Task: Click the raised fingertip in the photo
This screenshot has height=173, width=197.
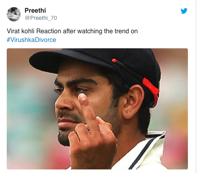Action: click(x=83, y=97)
